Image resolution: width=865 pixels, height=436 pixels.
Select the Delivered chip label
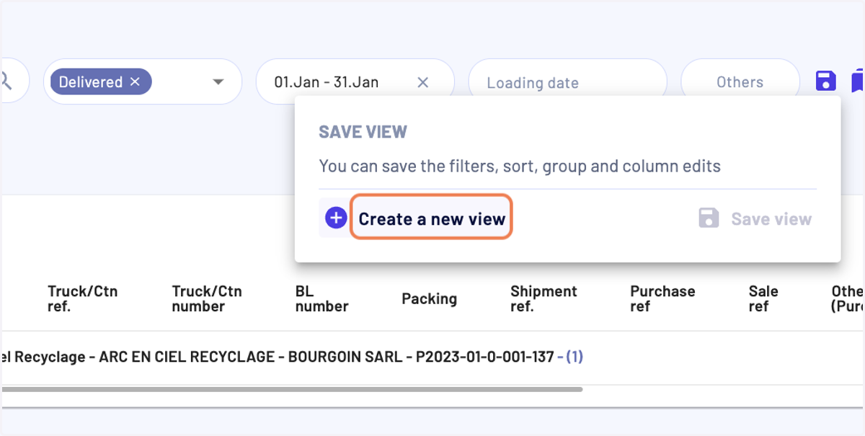point(91,82)
